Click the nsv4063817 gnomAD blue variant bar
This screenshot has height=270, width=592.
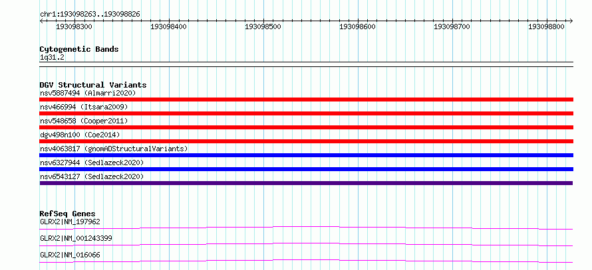306,155
